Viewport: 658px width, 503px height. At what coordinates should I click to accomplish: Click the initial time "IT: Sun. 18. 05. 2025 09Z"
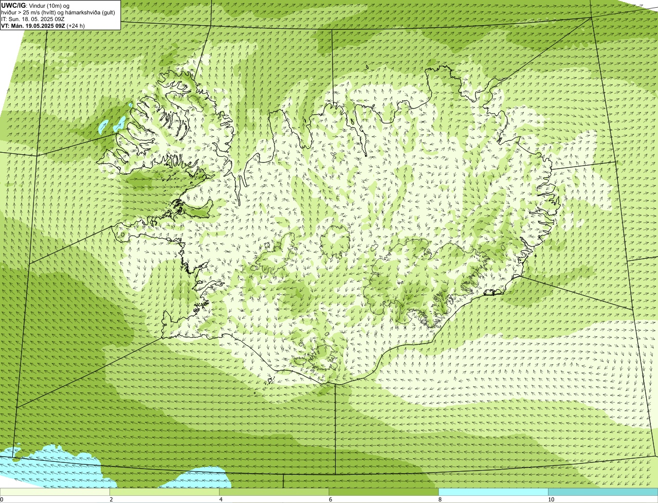[x=33, y=19]
